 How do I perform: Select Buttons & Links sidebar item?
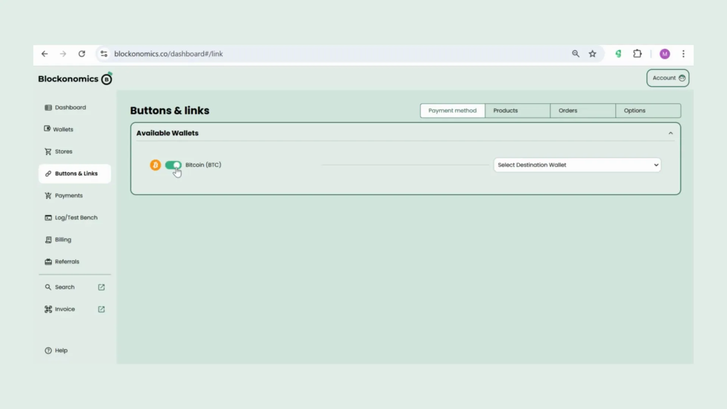75,173
